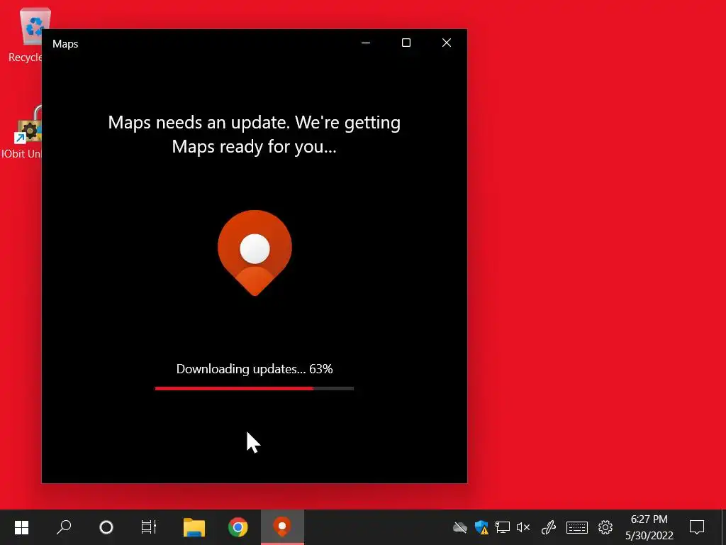Open the network tray icon
This screenshot has width=726, height=545.
(x=503, y=527)
